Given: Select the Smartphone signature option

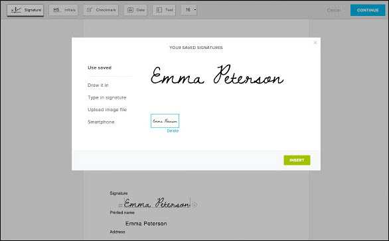Looking at the screenshot, I should coord(101,122).
